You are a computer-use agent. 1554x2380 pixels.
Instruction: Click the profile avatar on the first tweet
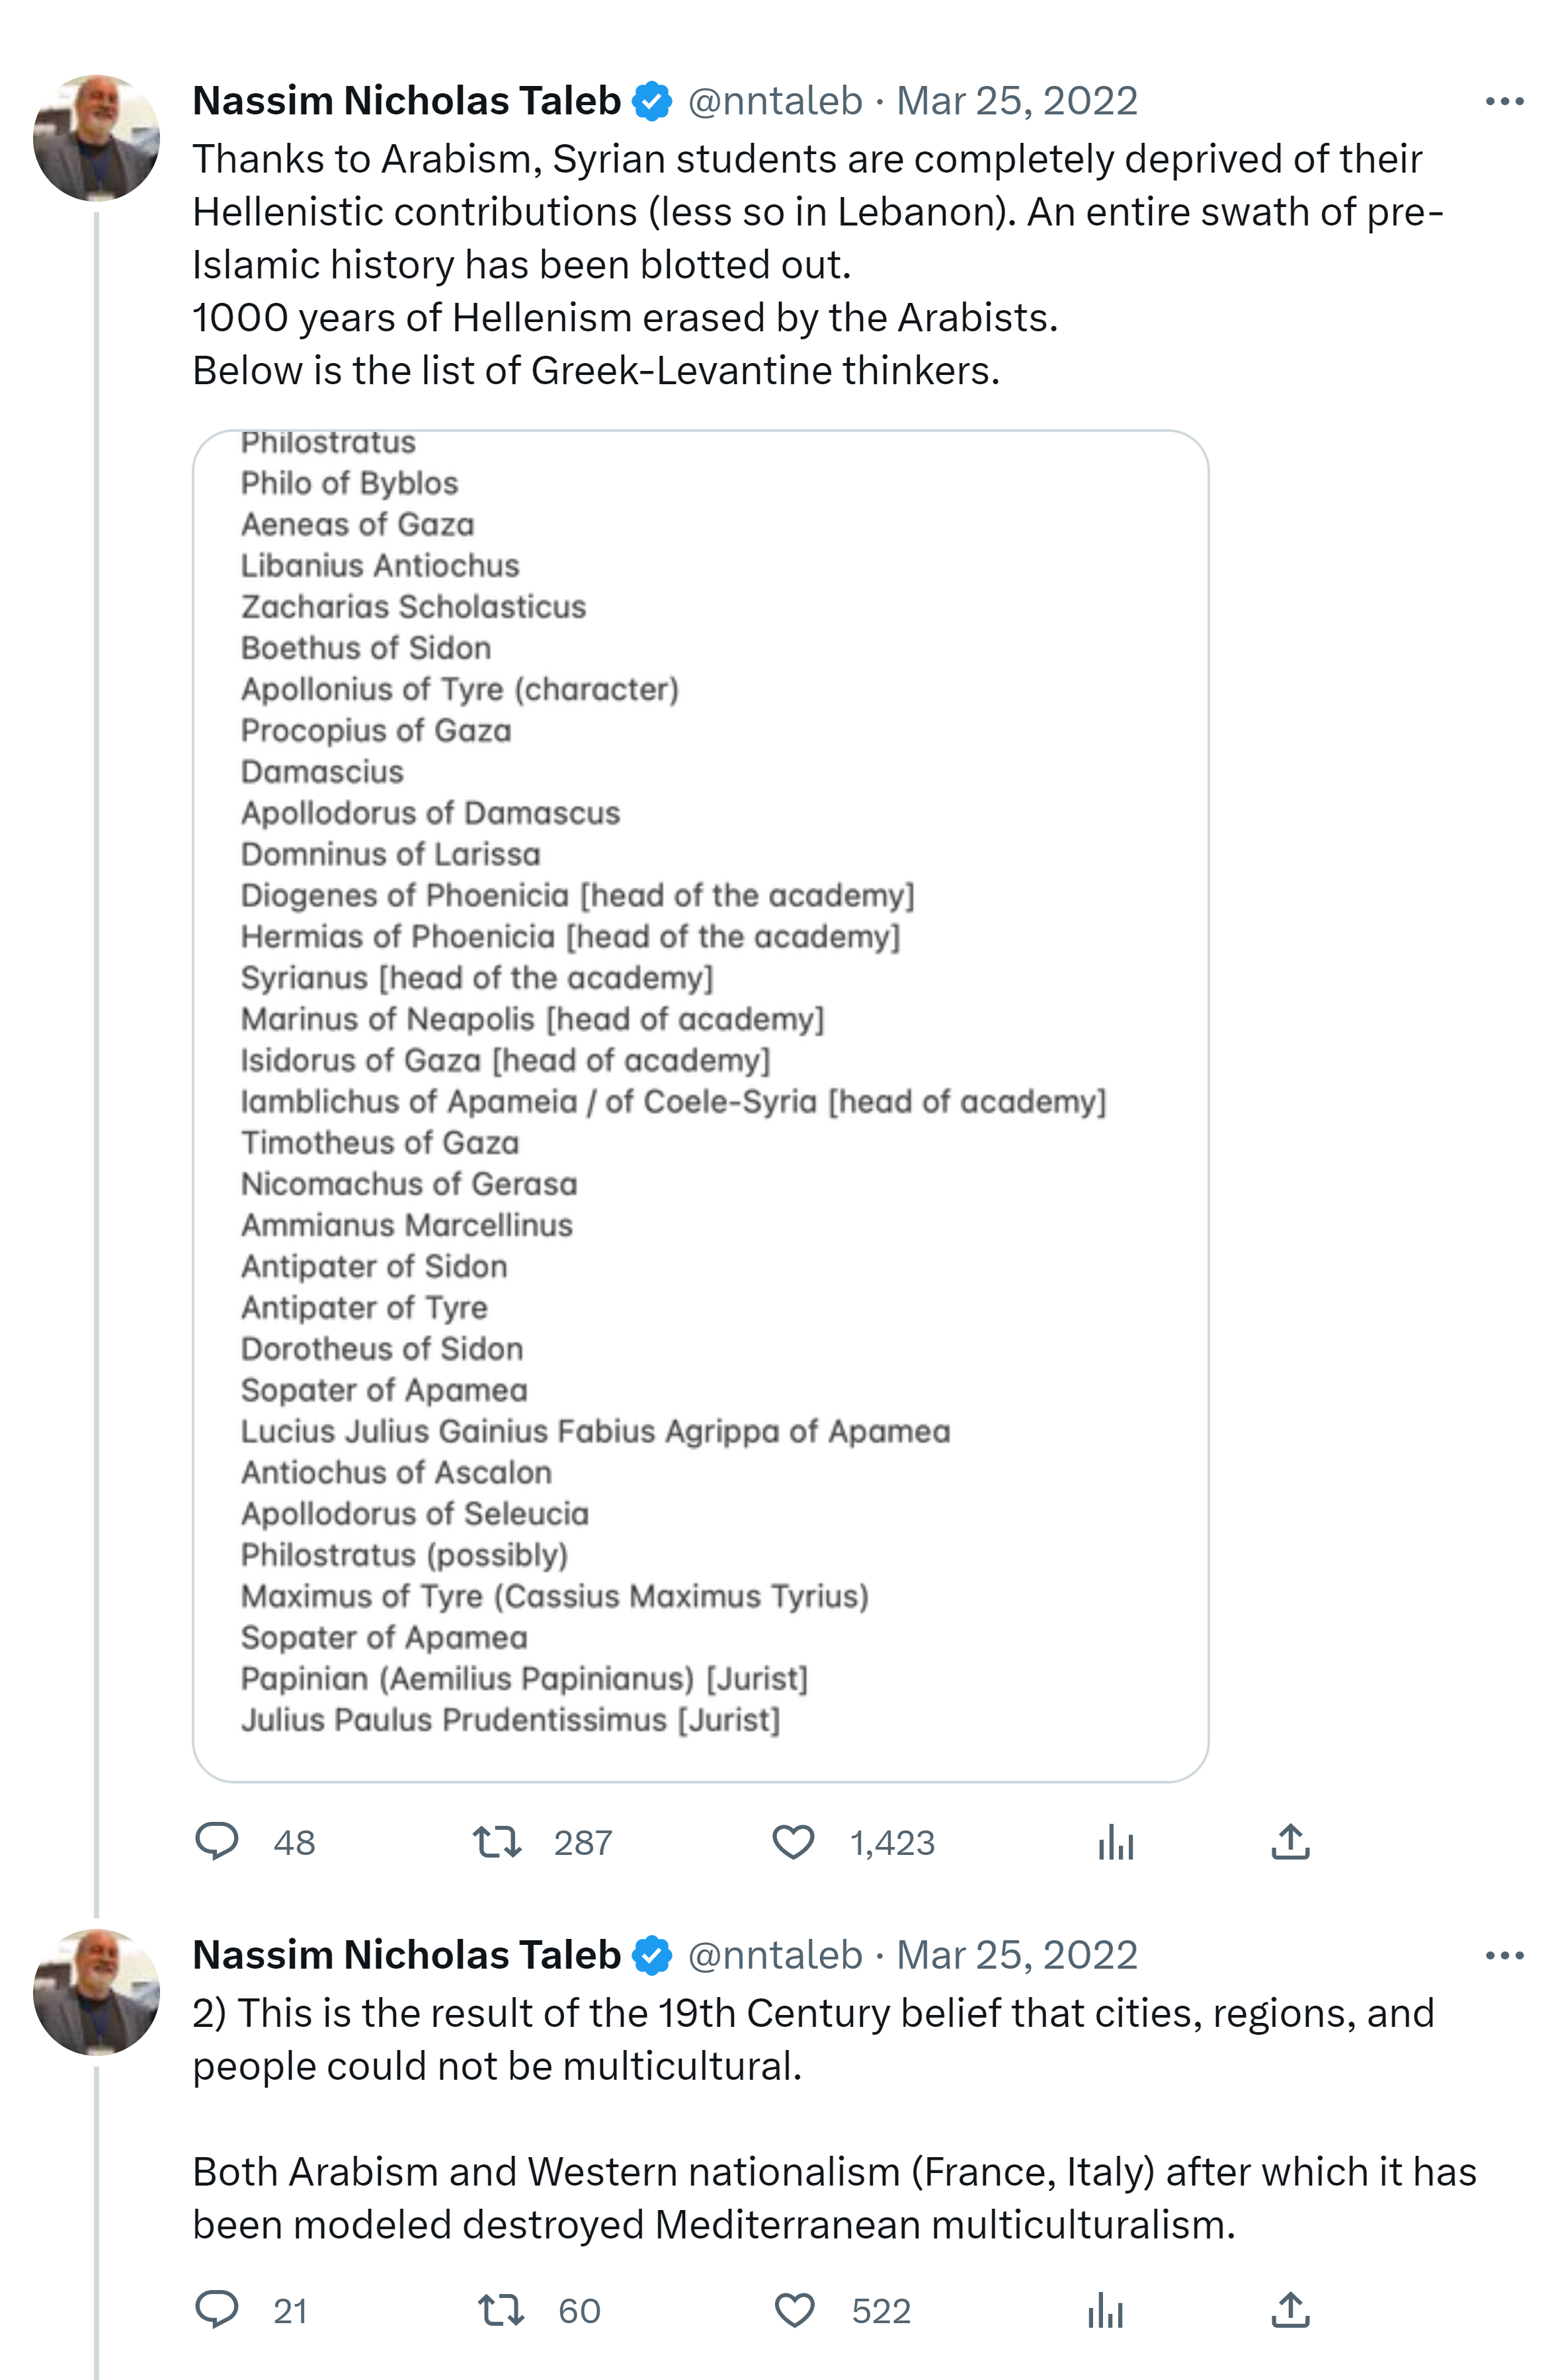pyautogui.click(x=96, y=138)
